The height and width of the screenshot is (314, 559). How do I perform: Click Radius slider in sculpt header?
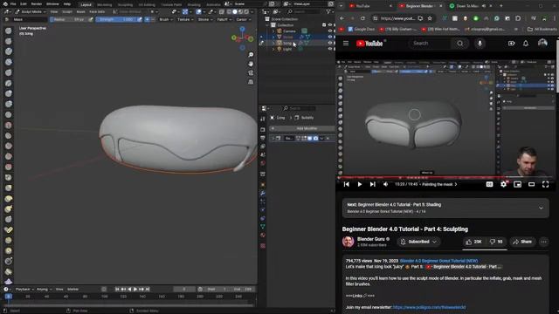click(x=68, y=19)
